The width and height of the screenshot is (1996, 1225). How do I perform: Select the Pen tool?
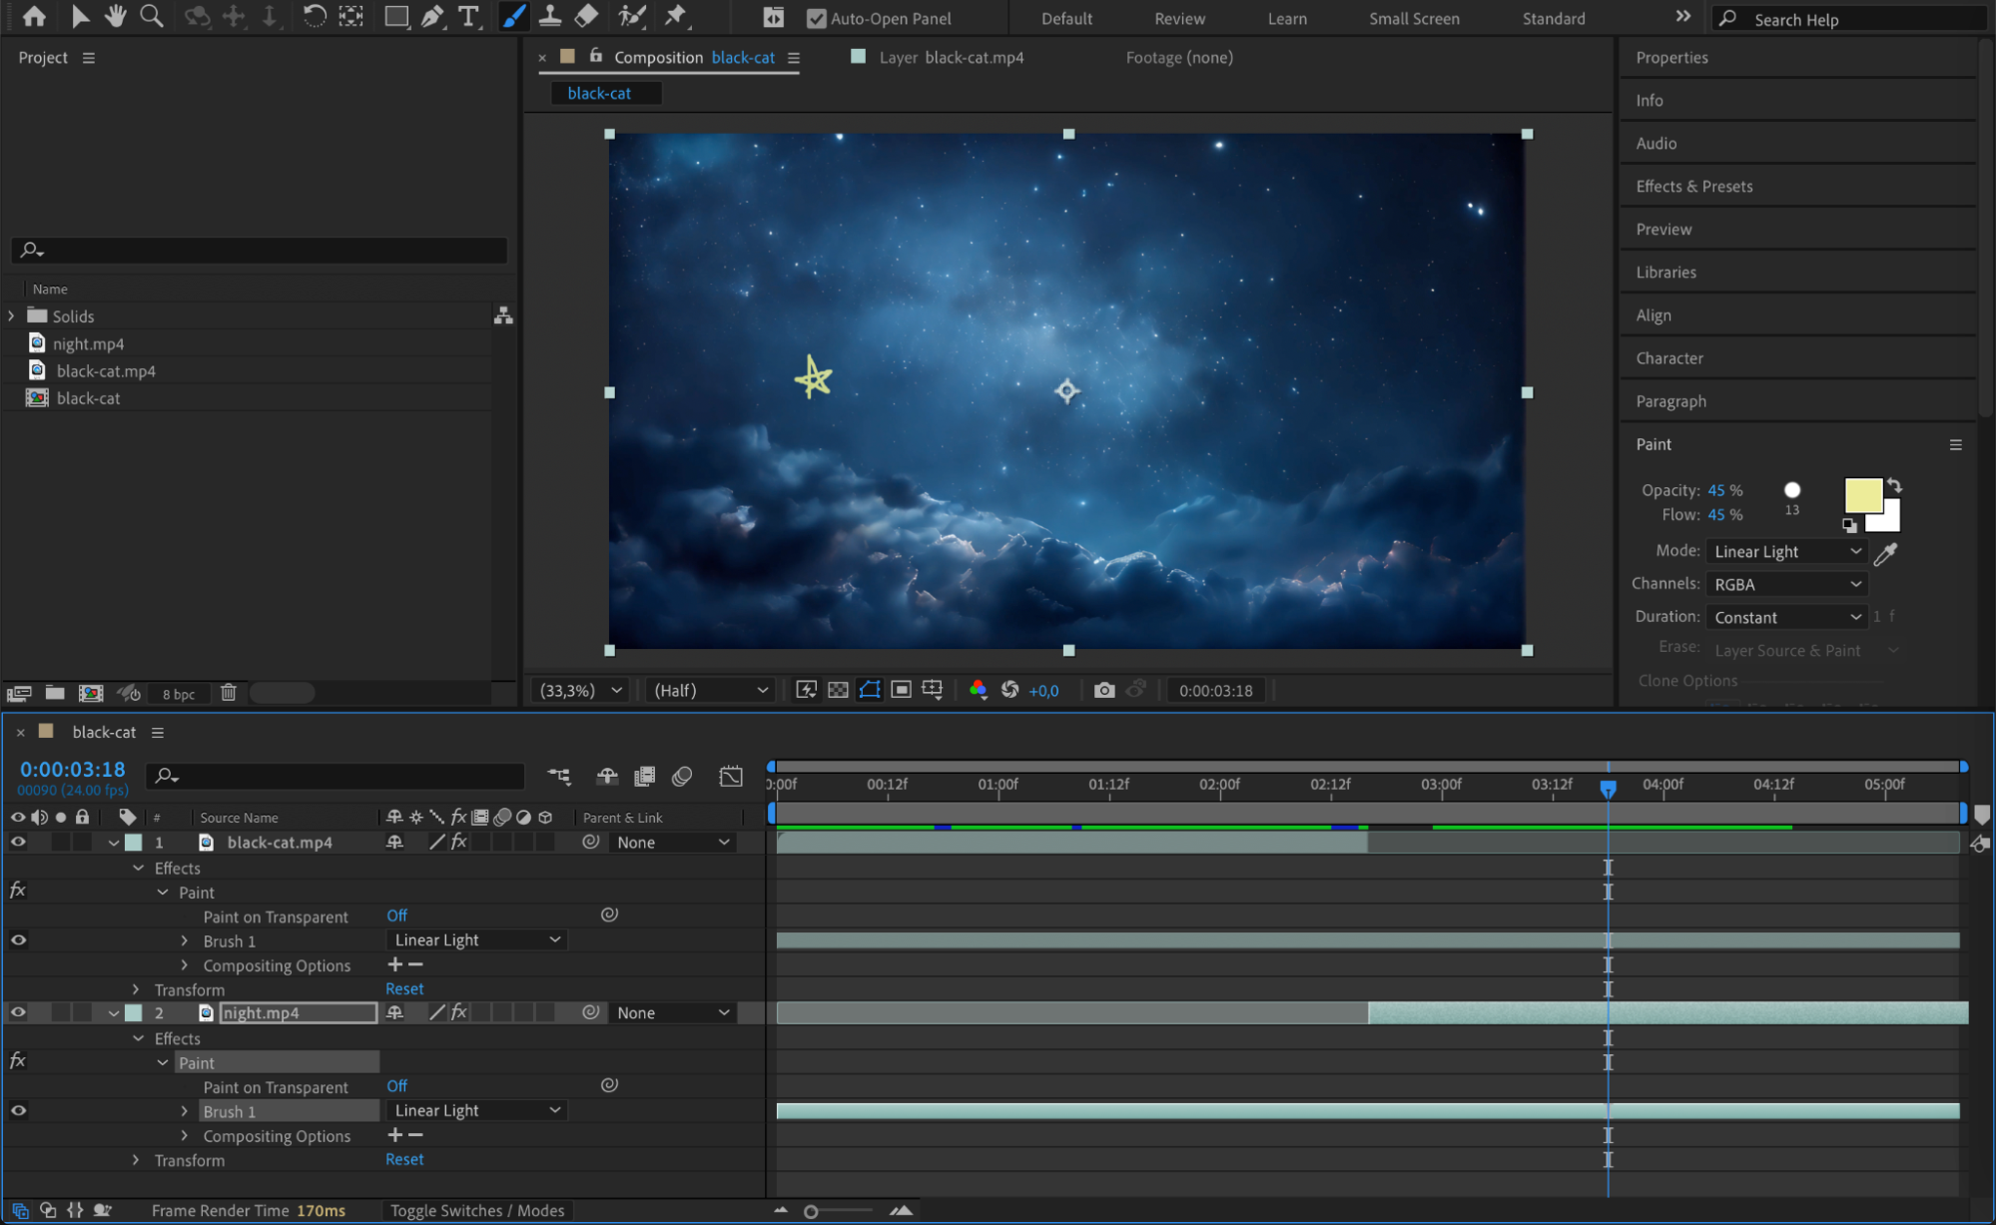point(431,16)
